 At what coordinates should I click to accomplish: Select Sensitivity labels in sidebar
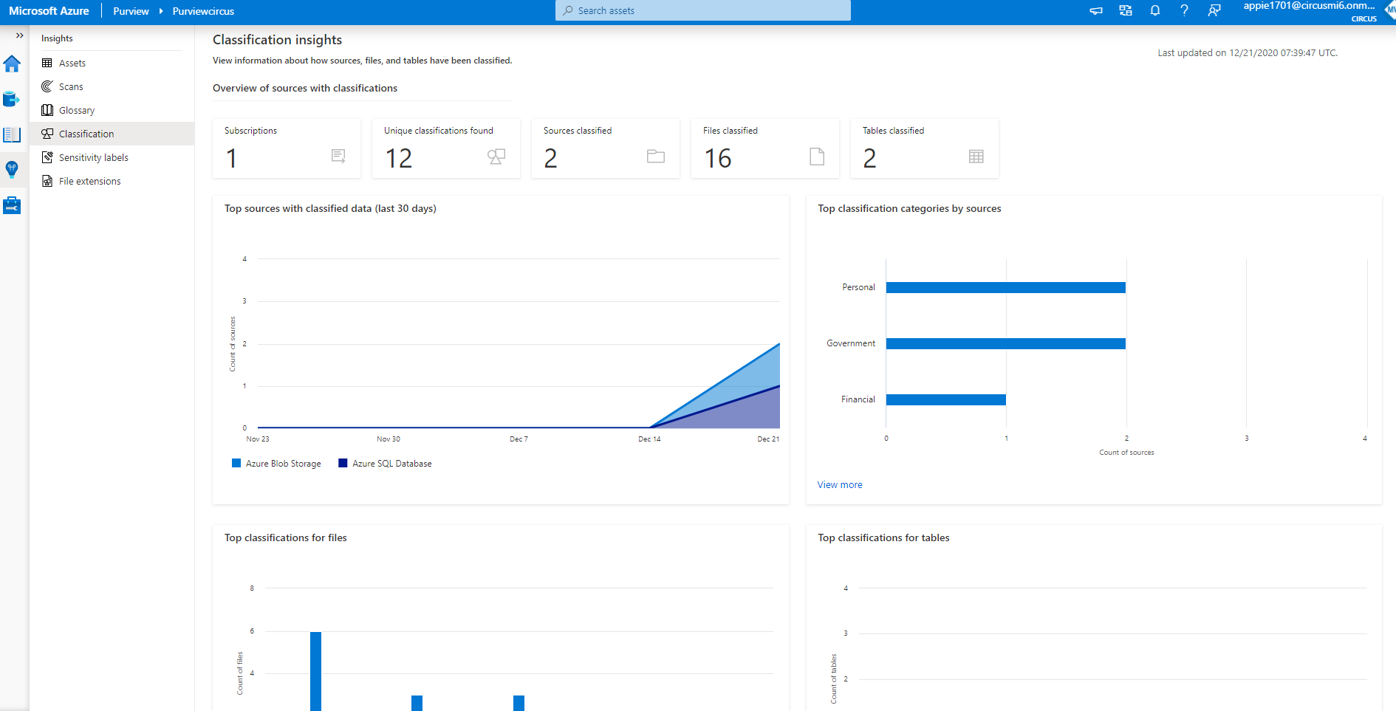93,158
